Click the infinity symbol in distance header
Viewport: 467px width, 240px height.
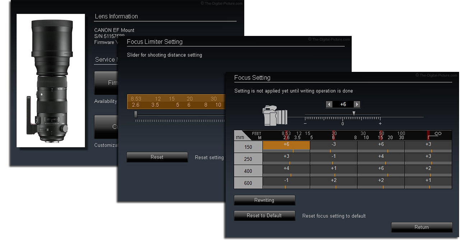click(438, 134)
